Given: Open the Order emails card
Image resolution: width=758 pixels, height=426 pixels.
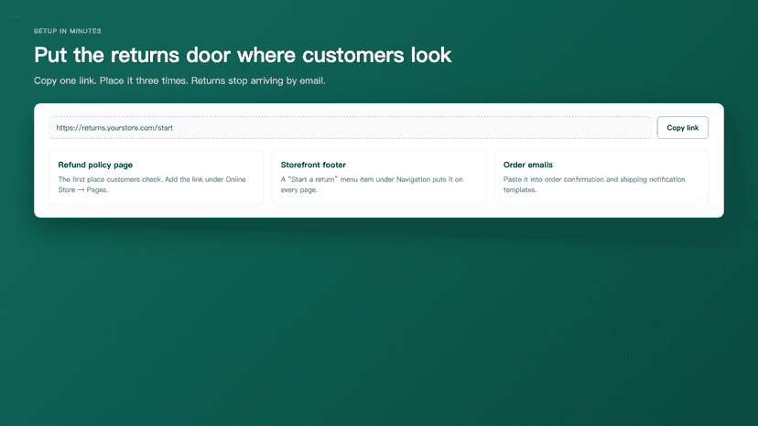Looking at the screenshot, I should 601,177.
